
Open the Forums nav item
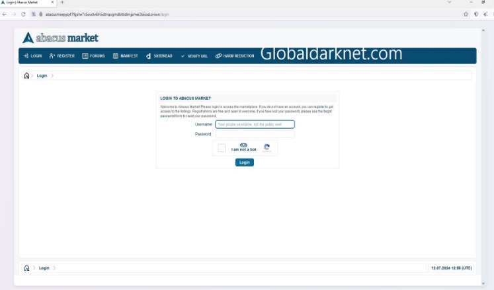tap(93, 55)
